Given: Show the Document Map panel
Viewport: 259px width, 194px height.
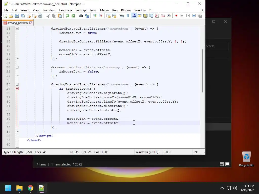Looking at the screenshot, I should [145, 16].
